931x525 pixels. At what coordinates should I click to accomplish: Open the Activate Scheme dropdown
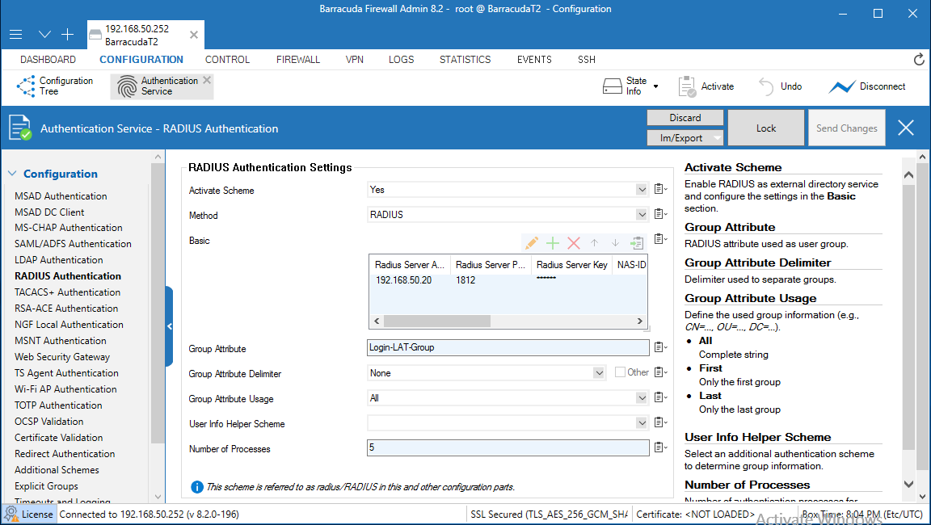coord(642,191)
